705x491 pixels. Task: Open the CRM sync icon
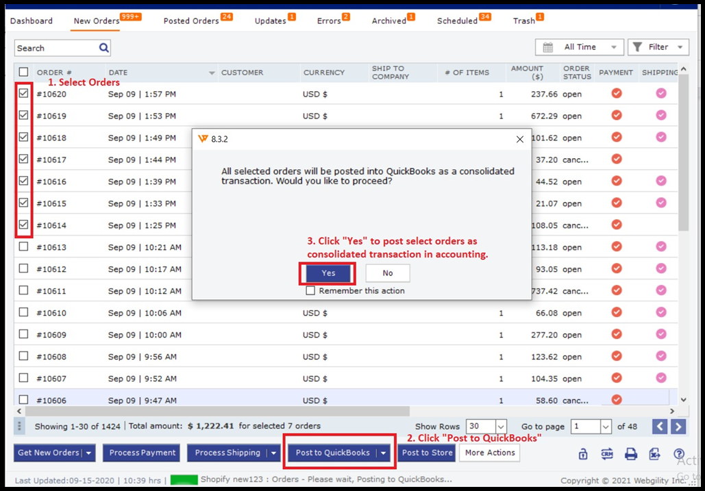click(607, 454)
